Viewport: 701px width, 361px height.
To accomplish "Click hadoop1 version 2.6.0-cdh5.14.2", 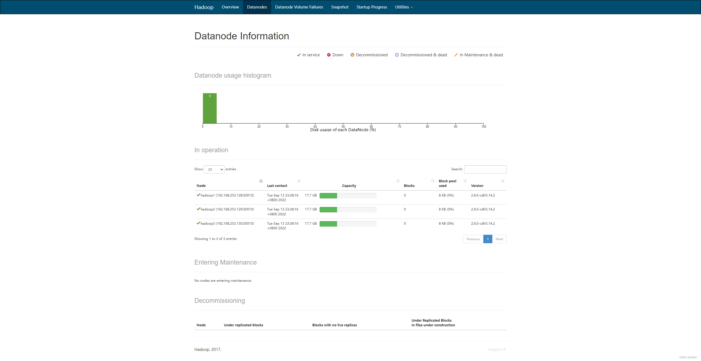I will click(x=483, y=195).
